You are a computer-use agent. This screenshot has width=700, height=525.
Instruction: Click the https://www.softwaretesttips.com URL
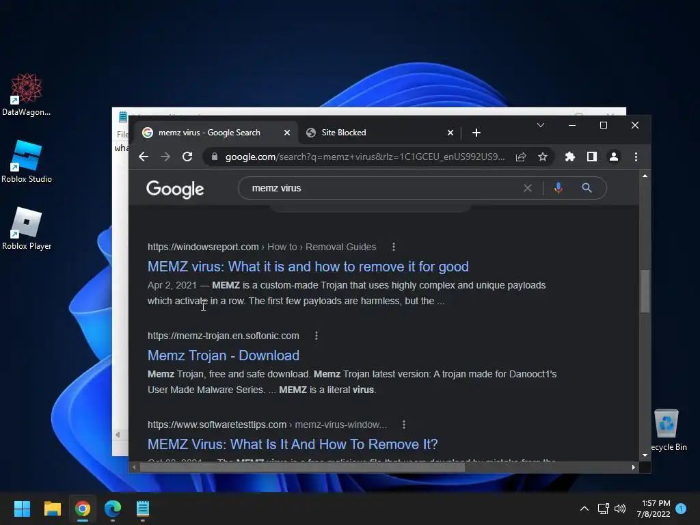pos(217,425)
